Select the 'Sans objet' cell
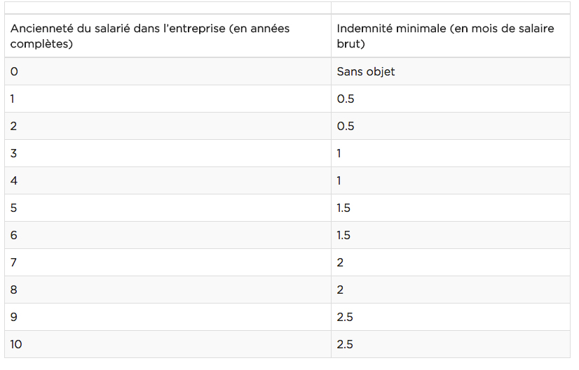Screen dimensions: 579x370 coord(365,71)
